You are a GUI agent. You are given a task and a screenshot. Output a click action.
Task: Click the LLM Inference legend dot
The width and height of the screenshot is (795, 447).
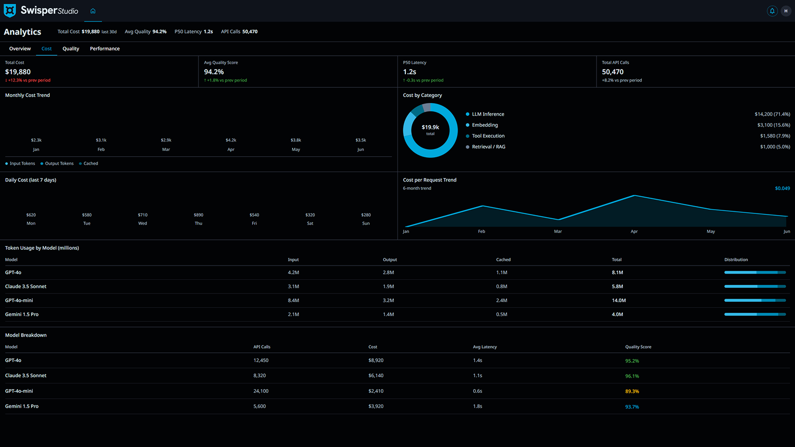468,114
